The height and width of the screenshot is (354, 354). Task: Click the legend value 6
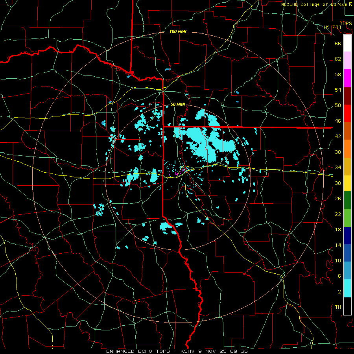[339, 276]
